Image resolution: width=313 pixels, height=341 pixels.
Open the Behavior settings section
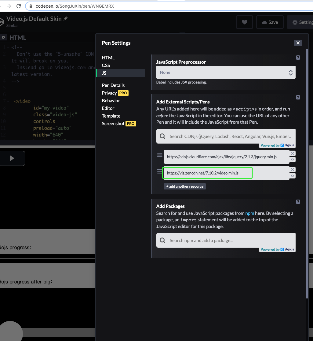click(111, 100)
